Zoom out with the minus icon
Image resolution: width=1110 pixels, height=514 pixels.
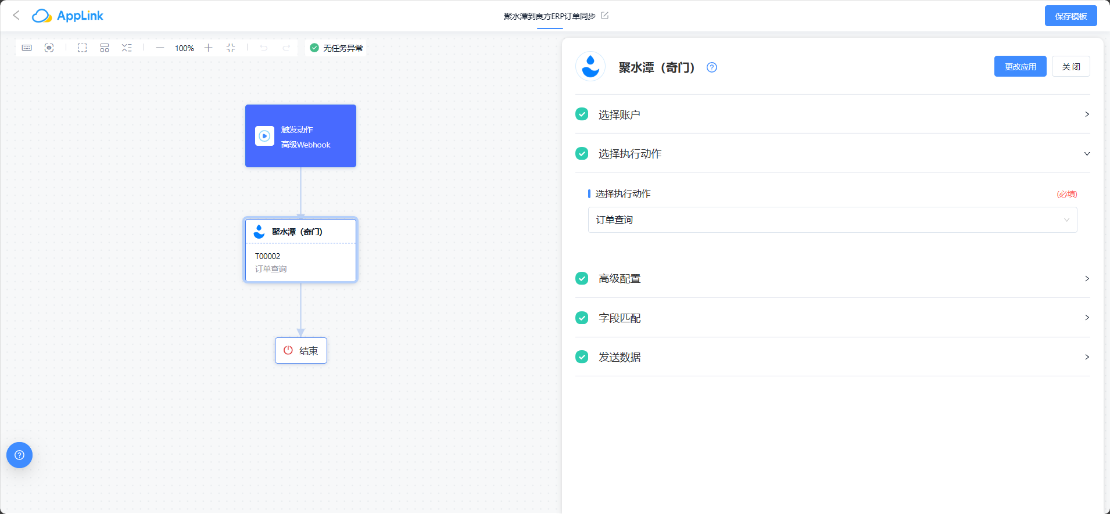pyautogui.click(x=160, y=48)
